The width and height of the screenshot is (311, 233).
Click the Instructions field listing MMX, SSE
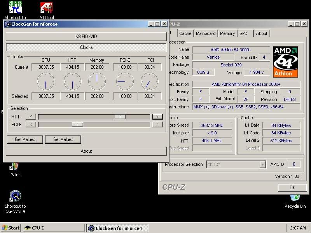246,107
